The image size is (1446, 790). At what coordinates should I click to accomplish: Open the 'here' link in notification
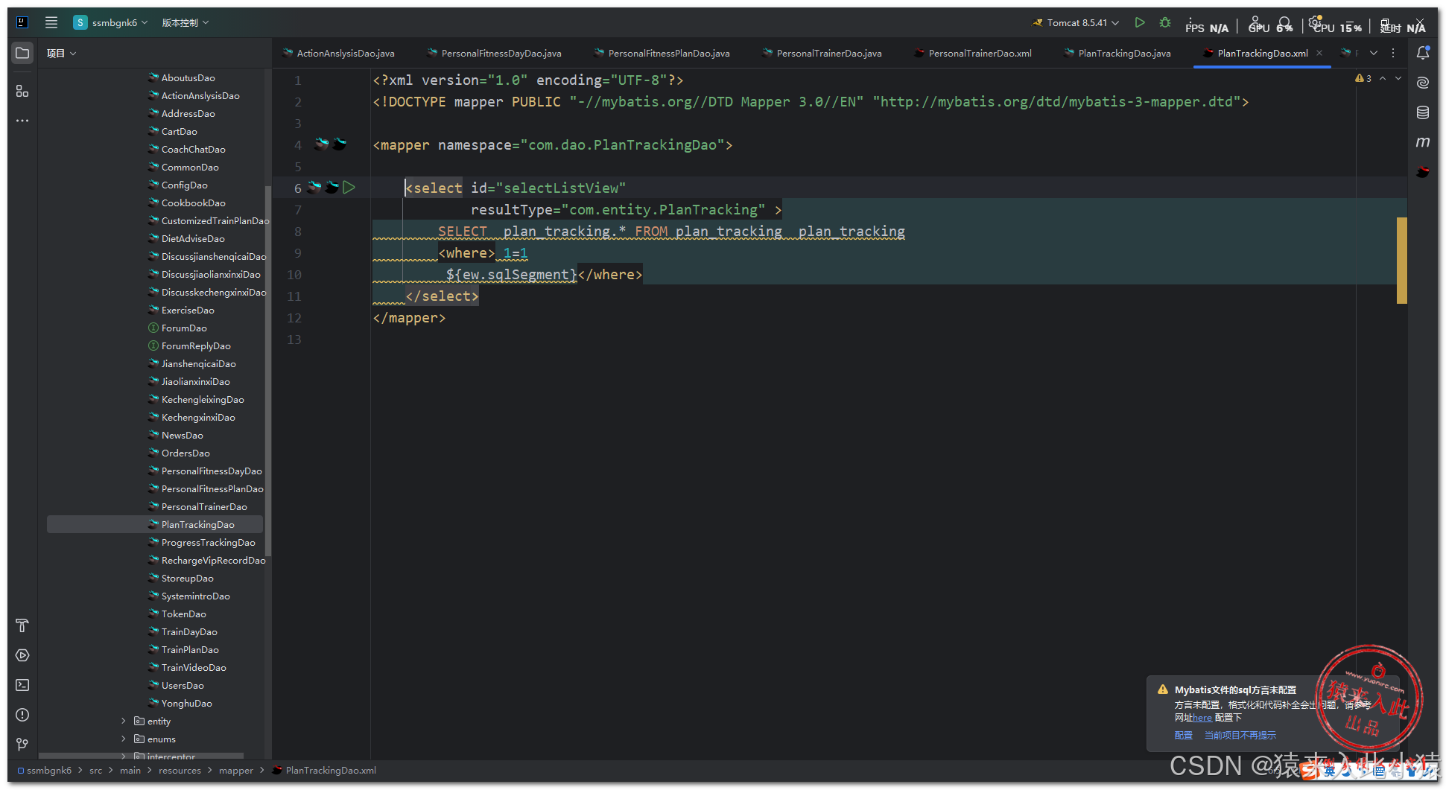coord(1202,718)
